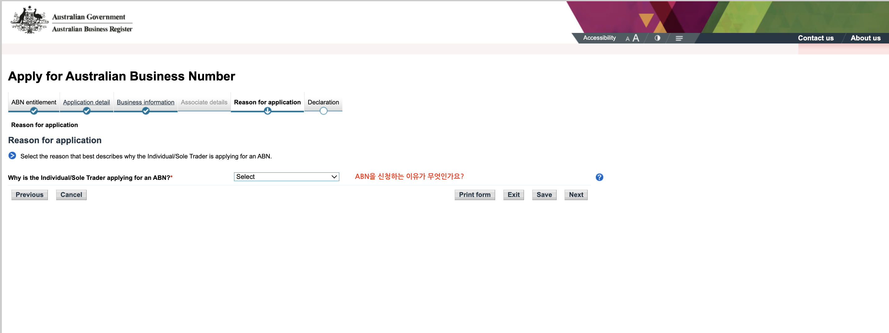Click the red Korean annotation text
This screenshot has height=333, width=889.
pyautogui.click(x=409, y=176)
